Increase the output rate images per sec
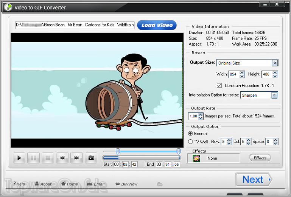Viewport: 291px width, 197px height. [x=201, y=115]
